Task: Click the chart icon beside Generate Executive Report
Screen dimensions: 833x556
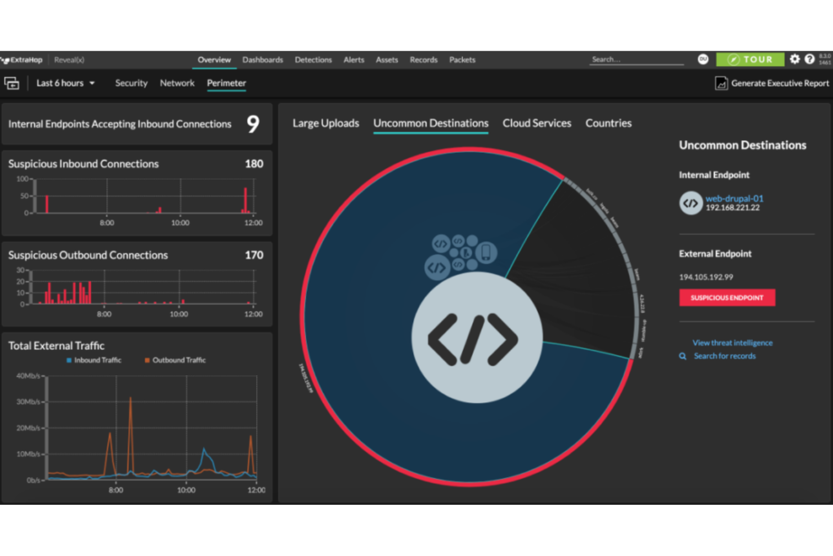Action: click(722, 83)
